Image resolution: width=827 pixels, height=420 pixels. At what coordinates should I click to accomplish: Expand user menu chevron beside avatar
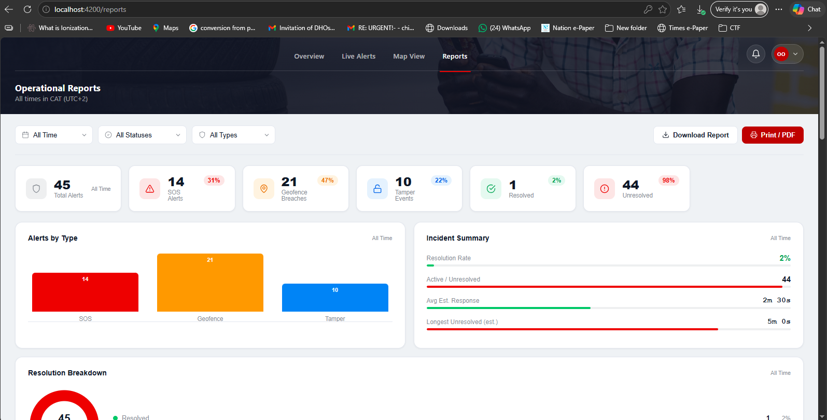(x=795, y=54)
